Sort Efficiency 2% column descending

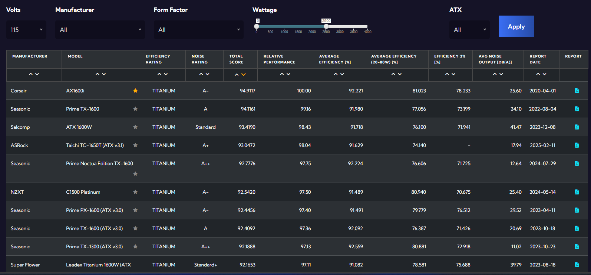point(453,74)
